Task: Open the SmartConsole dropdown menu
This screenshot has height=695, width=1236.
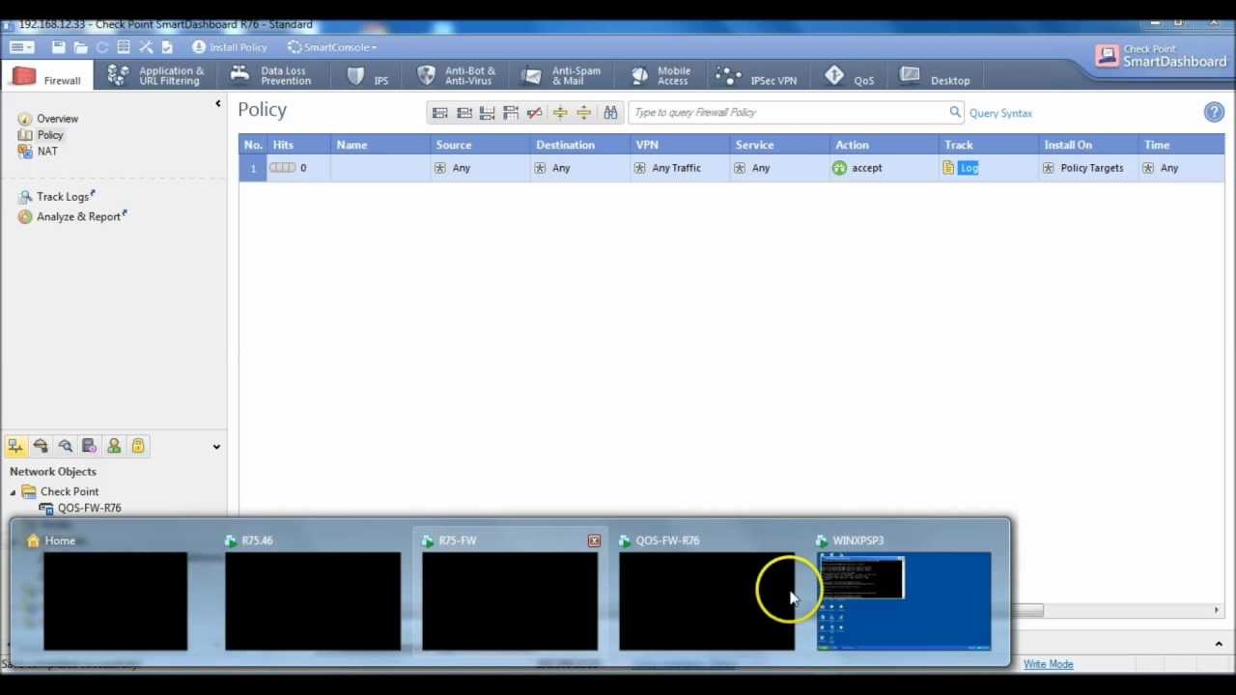Action: pyautogui.click(x=331, y=46)
